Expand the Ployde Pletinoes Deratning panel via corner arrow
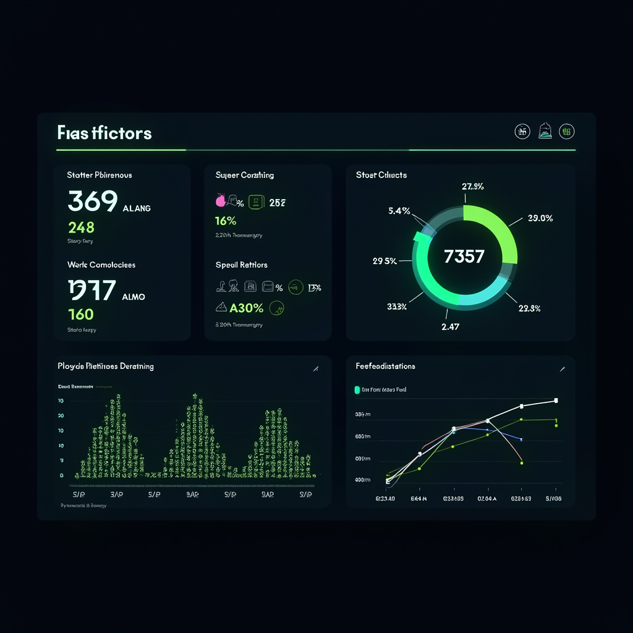The height and width of the screenshot is (633, 633). point(316,368)
